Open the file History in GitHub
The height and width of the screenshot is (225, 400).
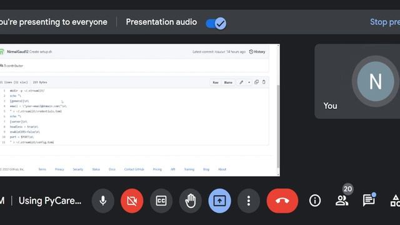(257, 52)
